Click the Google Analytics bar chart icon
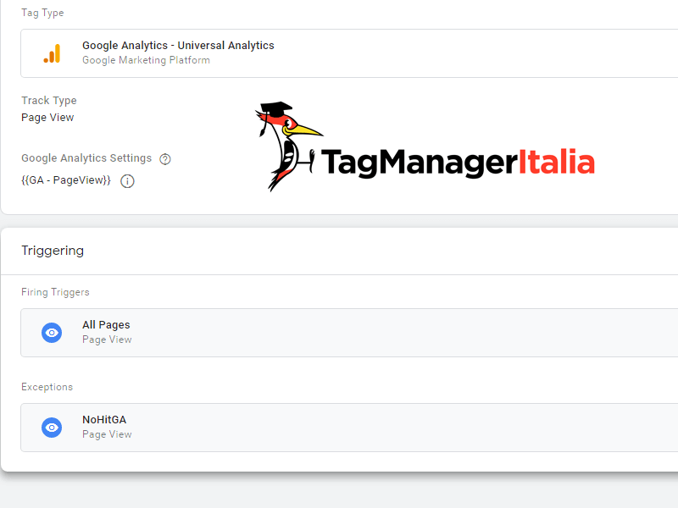Screen dimensions: 678x508 pyautogui.click(x=52, y=53)
